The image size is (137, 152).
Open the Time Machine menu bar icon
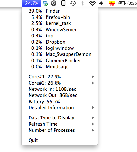coord(73,3)
